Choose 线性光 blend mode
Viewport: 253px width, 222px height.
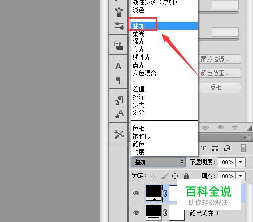tap(165, 57)
